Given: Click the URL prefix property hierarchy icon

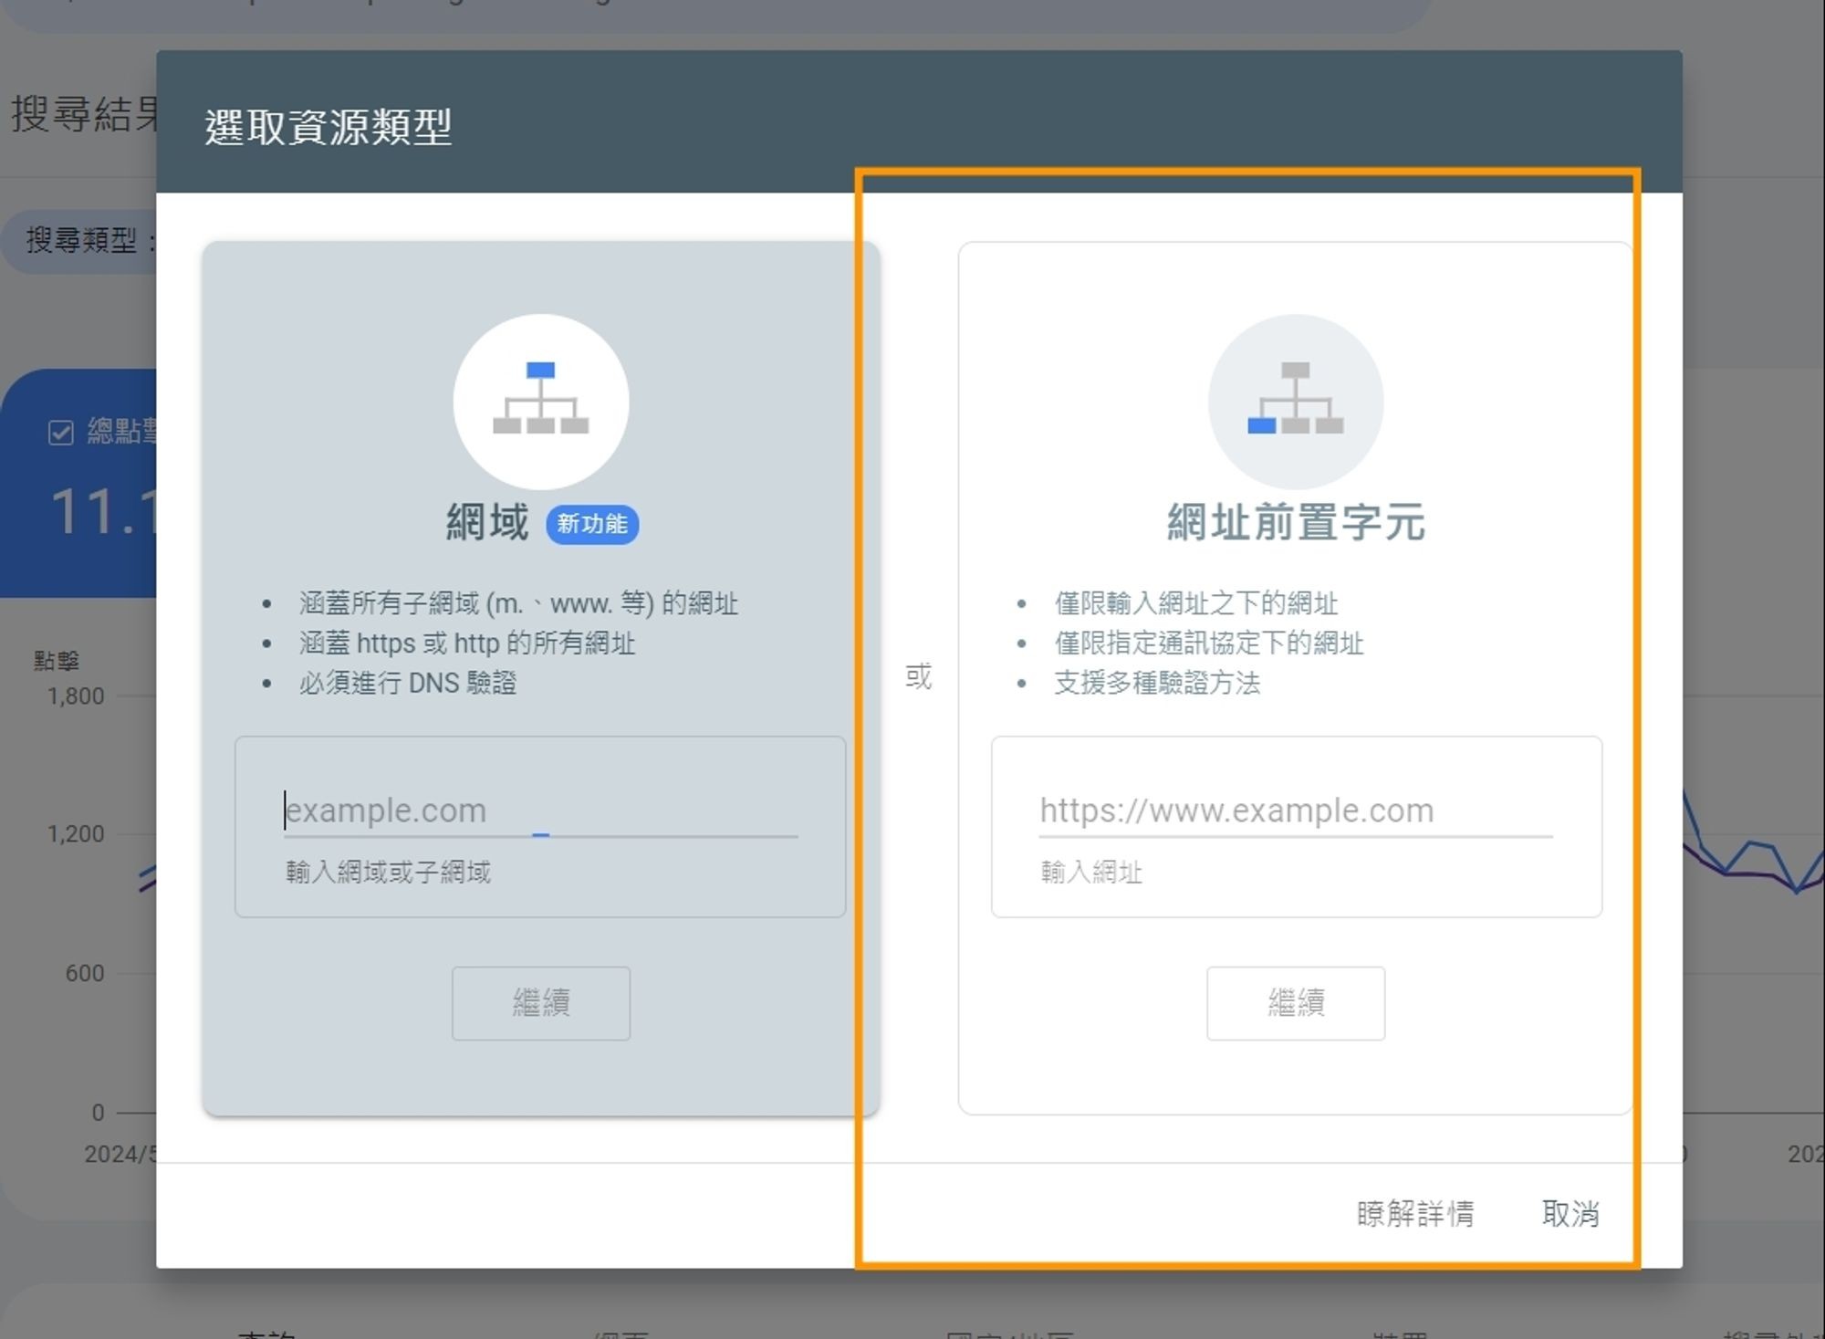Looking at the screenshot, I should click(1296, 401).
